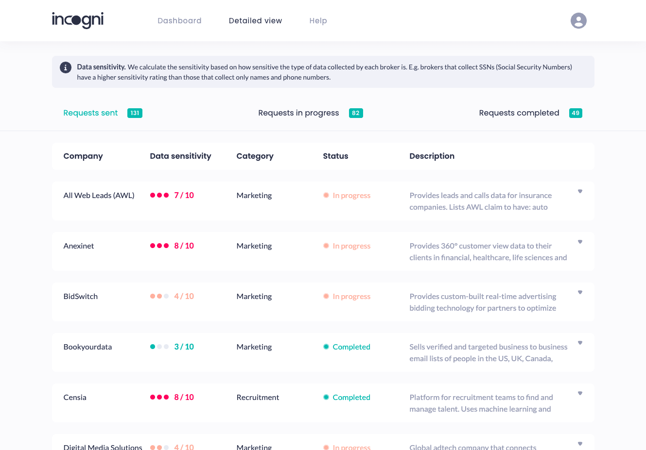Click the Incogni logo
The width and height of the screenshot is (646, 450).
click(77, 20)
